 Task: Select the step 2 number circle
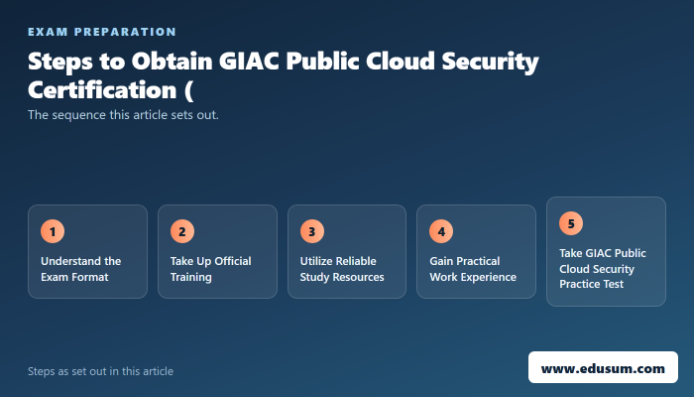(182, 231)
